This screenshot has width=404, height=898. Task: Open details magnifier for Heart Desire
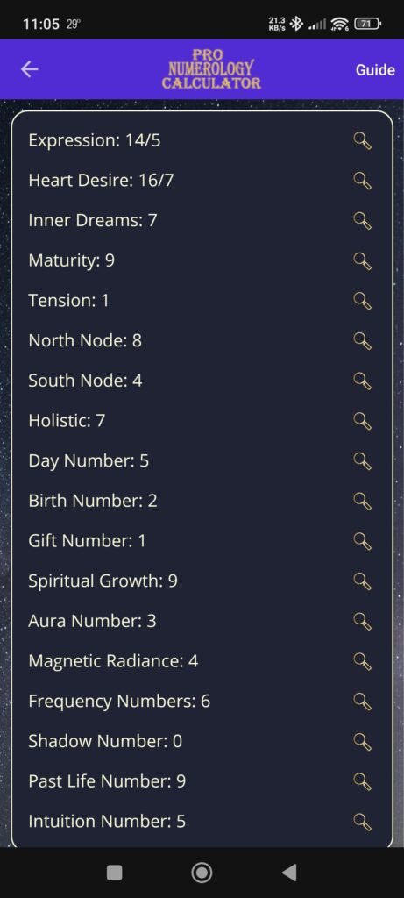[363, 181]
